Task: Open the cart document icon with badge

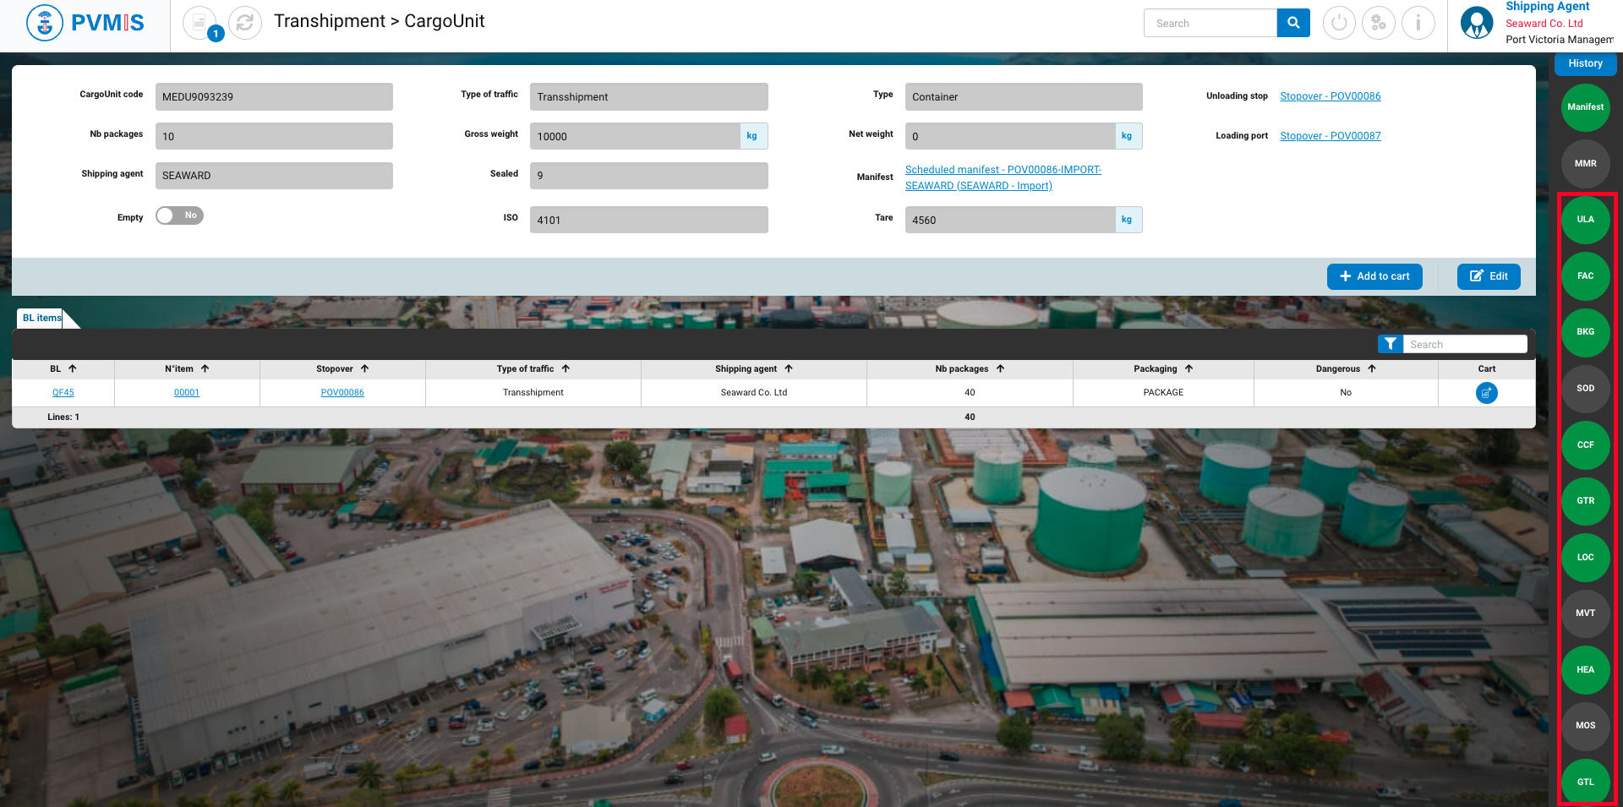Action: (x=200, y=23)
